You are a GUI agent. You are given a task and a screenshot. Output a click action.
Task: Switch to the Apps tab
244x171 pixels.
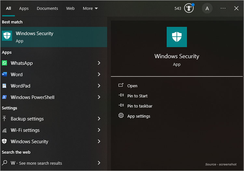click(24, 8)
